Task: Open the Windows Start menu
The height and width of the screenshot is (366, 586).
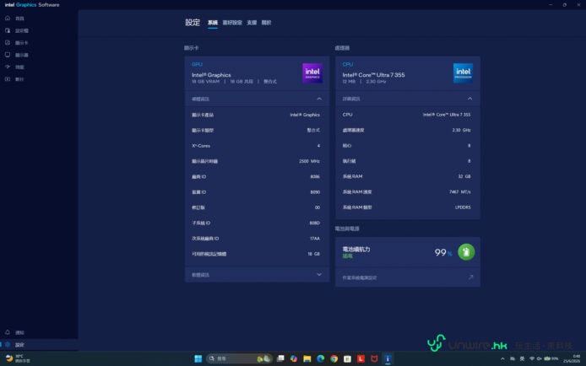Action: (198, 358)
